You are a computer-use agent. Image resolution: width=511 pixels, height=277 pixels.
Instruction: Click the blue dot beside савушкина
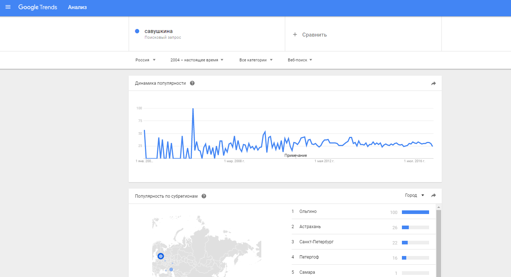tap(137, 31)
